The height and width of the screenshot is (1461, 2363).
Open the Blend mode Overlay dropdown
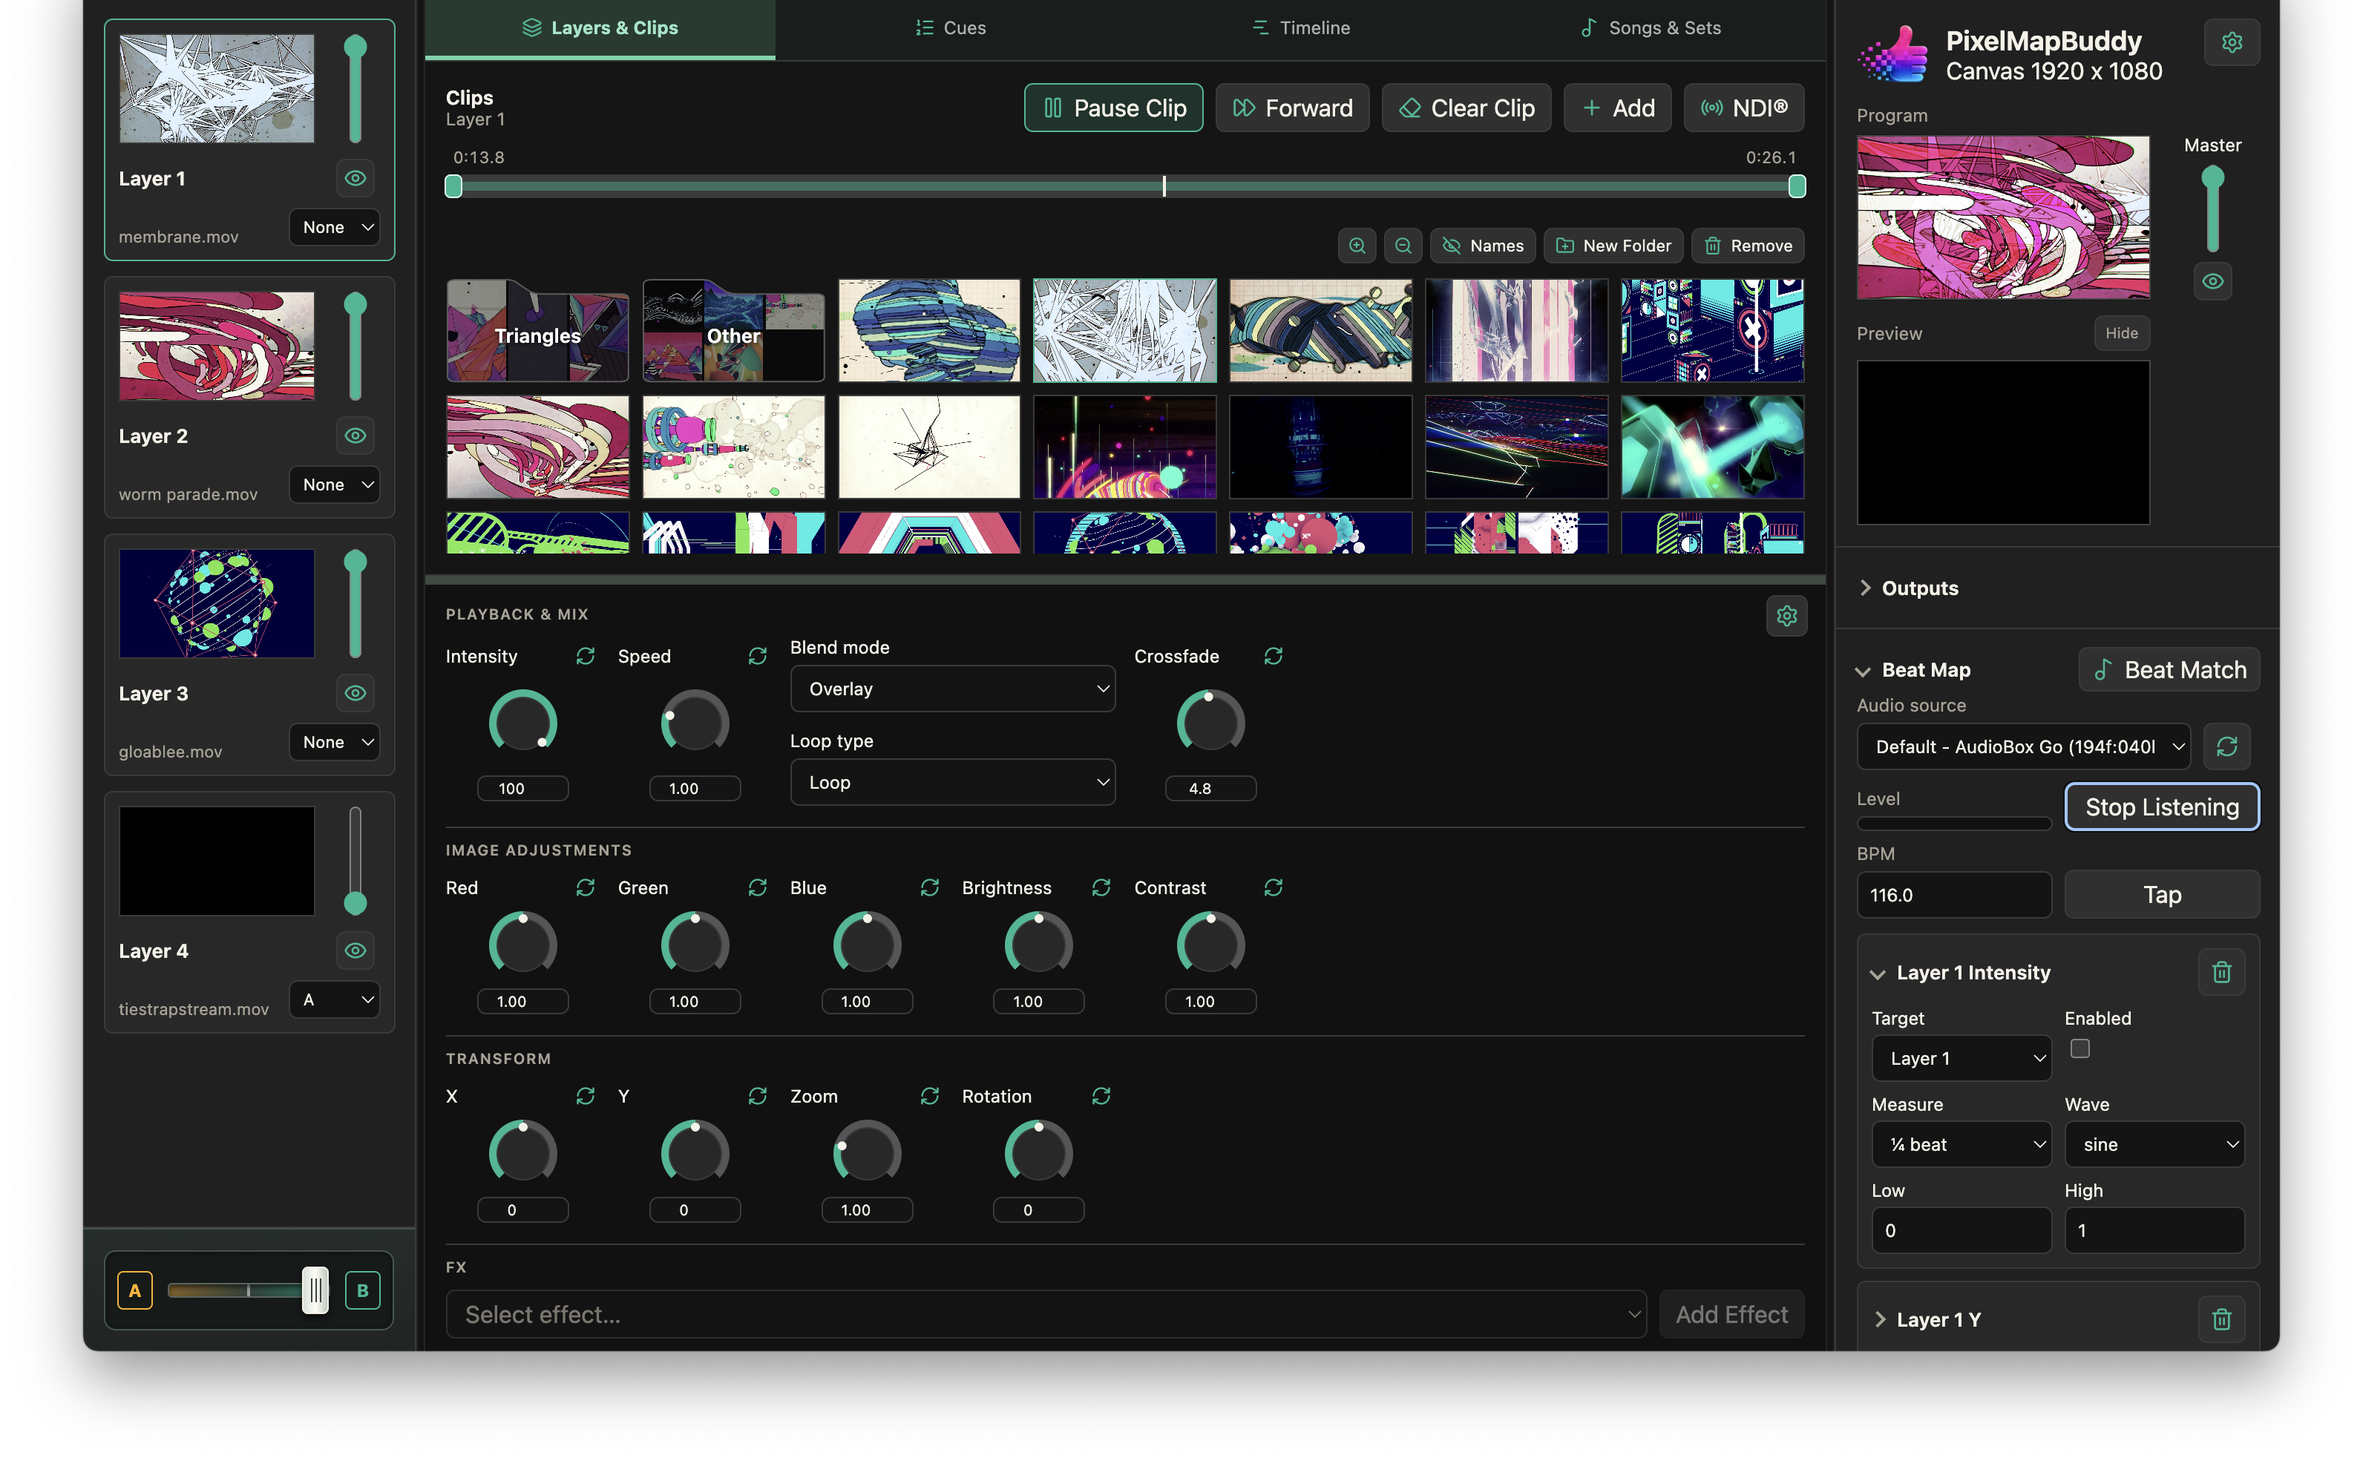point(952,689)
